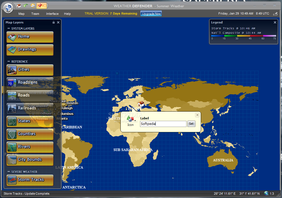Open the Map menu
Image resolution: width=282 pixels, height=198 pixels.
[21, 14]
